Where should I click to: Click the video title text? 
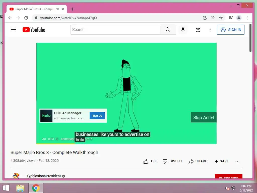click(54, 153)
